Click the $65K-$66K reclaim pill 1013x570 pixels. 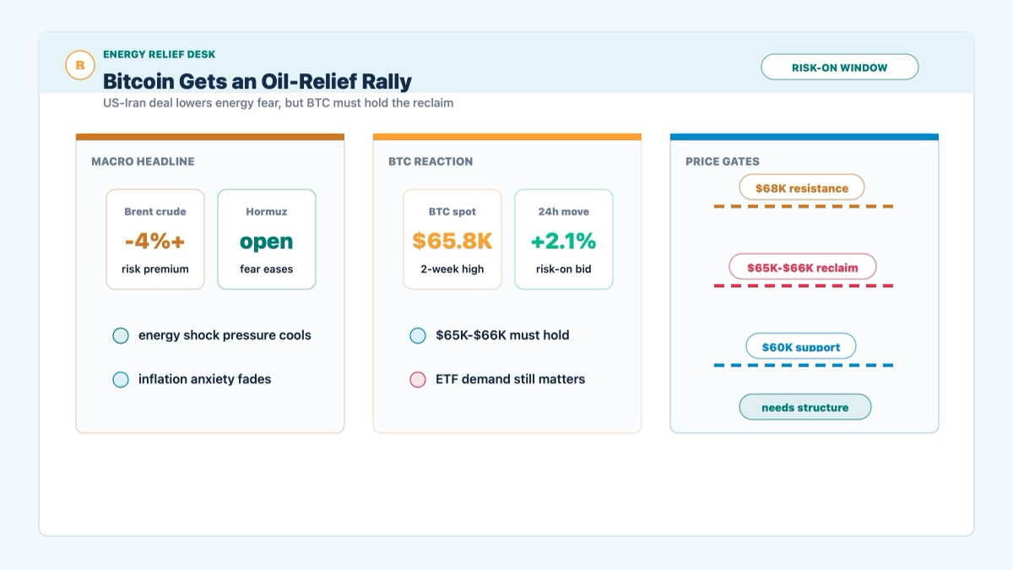click(803, 268)
